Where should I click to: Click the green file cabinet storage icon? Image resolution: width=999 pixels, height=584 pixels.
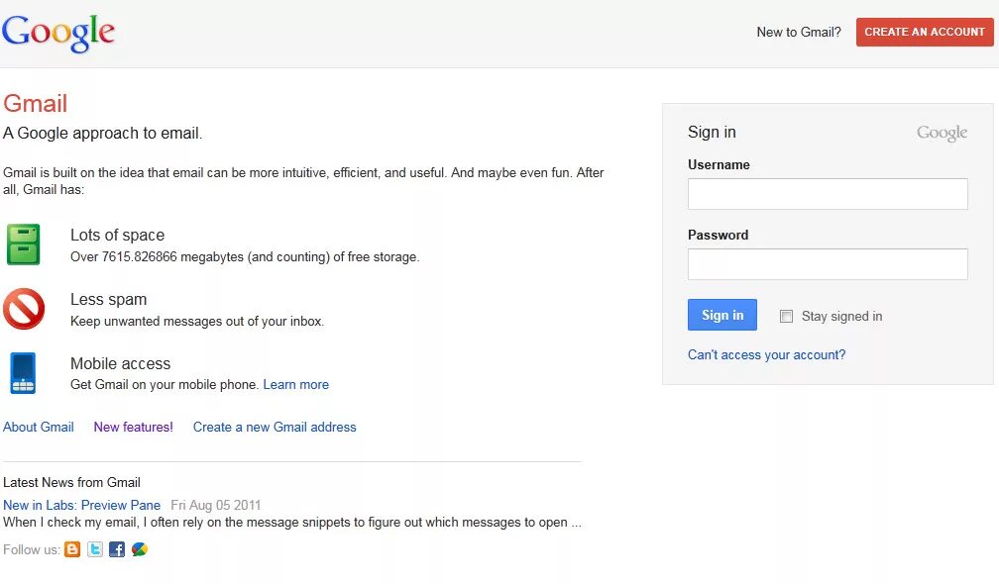(x=24, y=244)
